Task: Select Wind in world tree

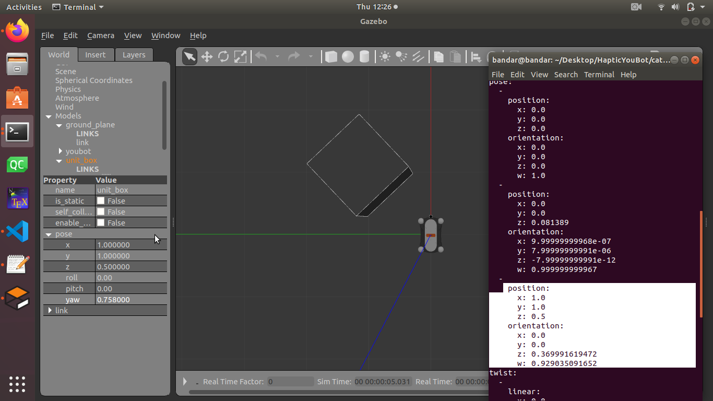Action: coord(64,107)
